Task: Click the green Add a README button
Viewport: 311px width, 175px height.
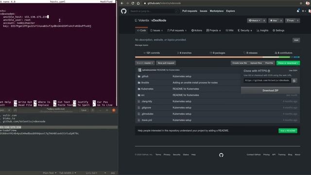Action: point(288,131)
